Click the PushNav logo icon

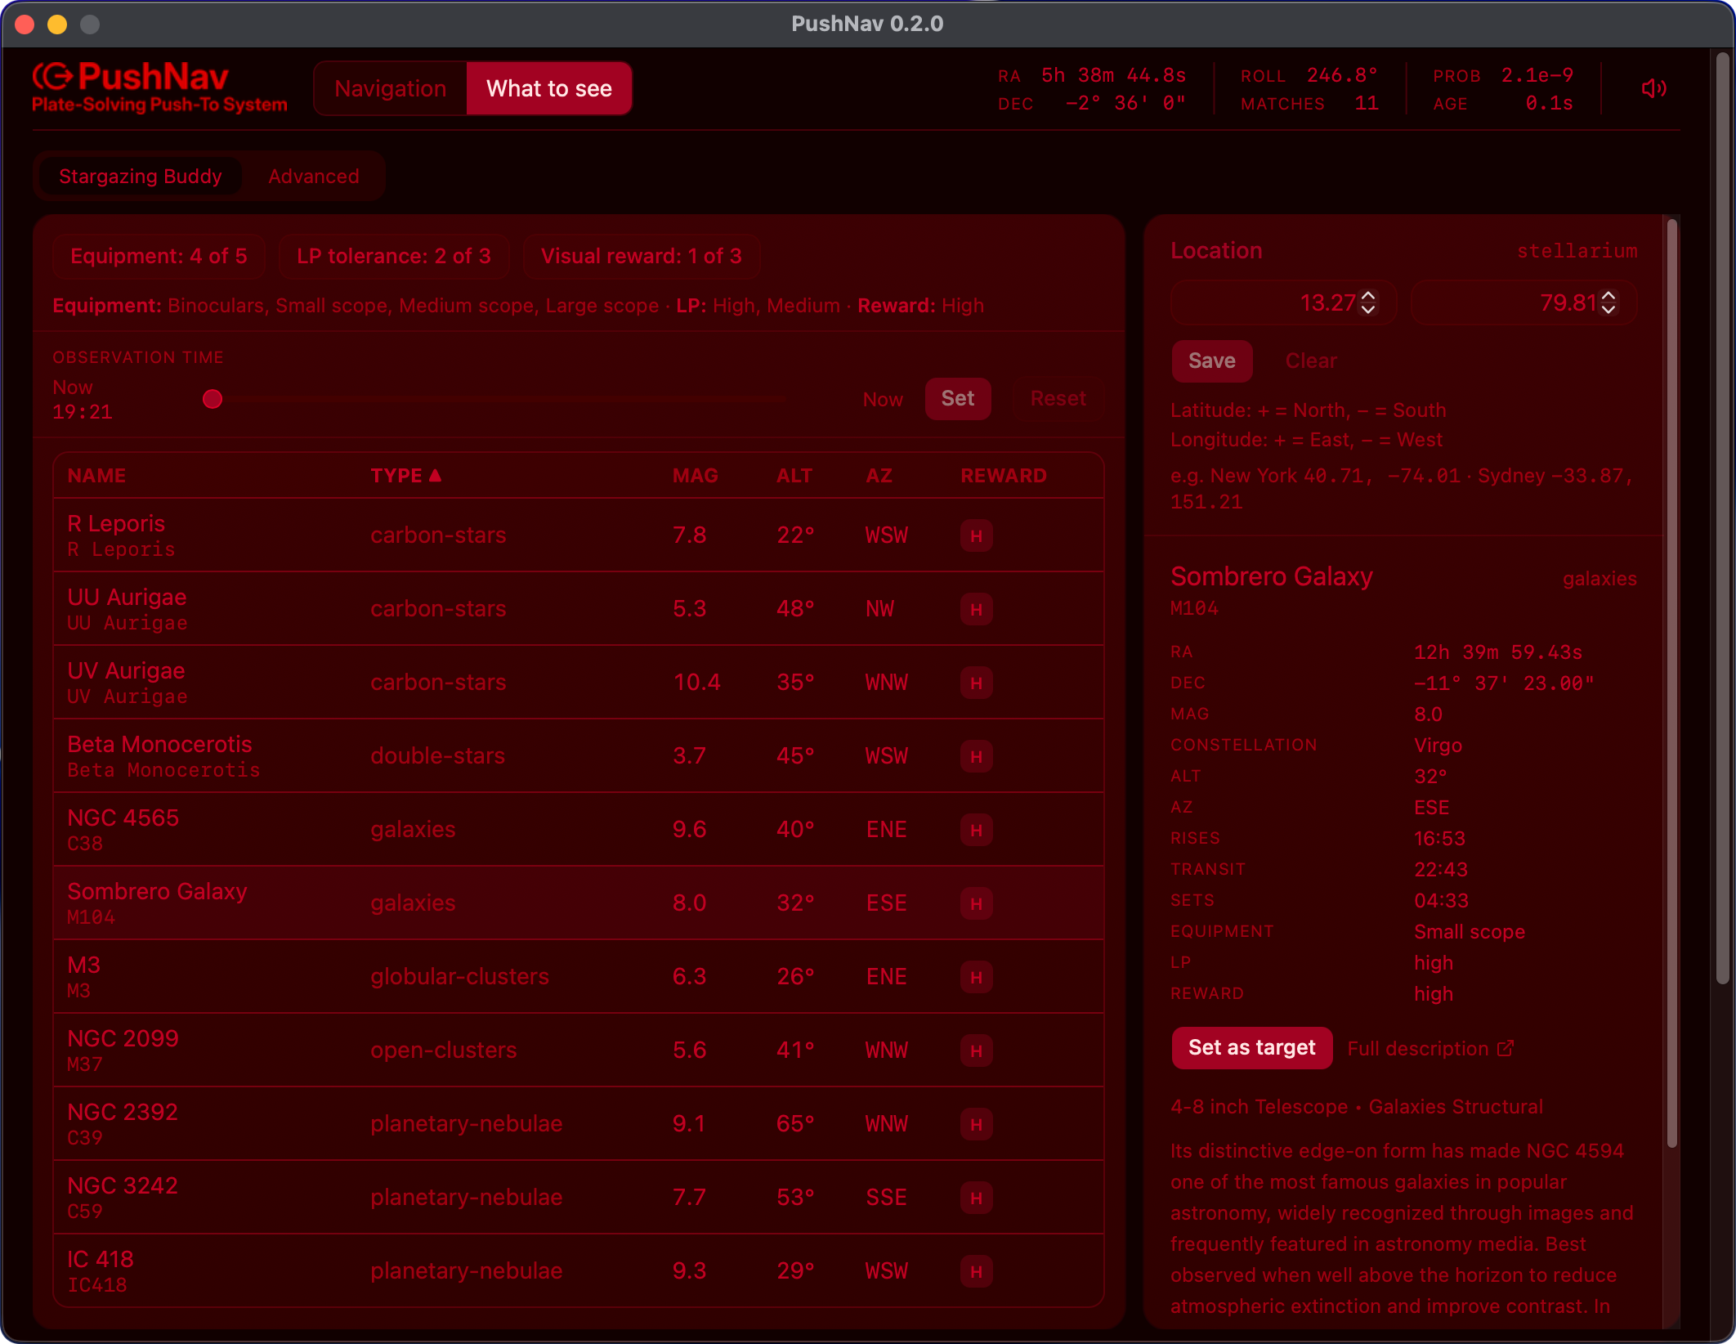52,77
